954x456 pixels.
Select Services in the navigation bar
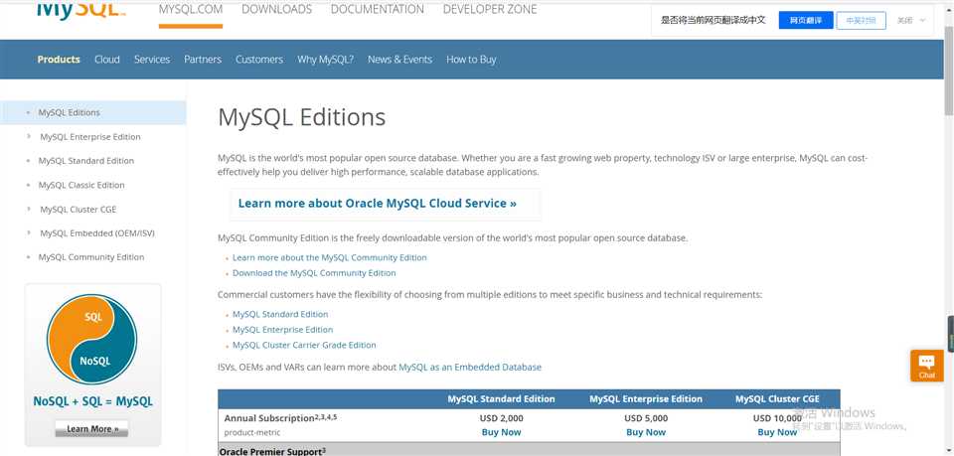tap(152, 59)
